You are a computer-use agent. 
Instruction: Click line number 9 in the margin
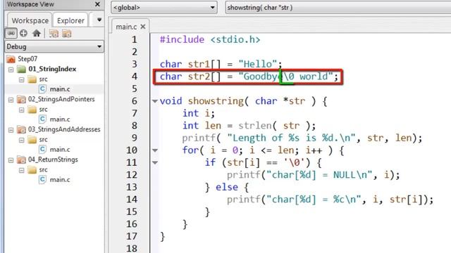[x=135, y=138]
